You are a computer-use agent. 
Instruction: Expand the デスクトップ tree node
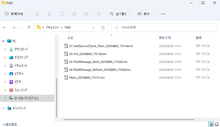5,58
